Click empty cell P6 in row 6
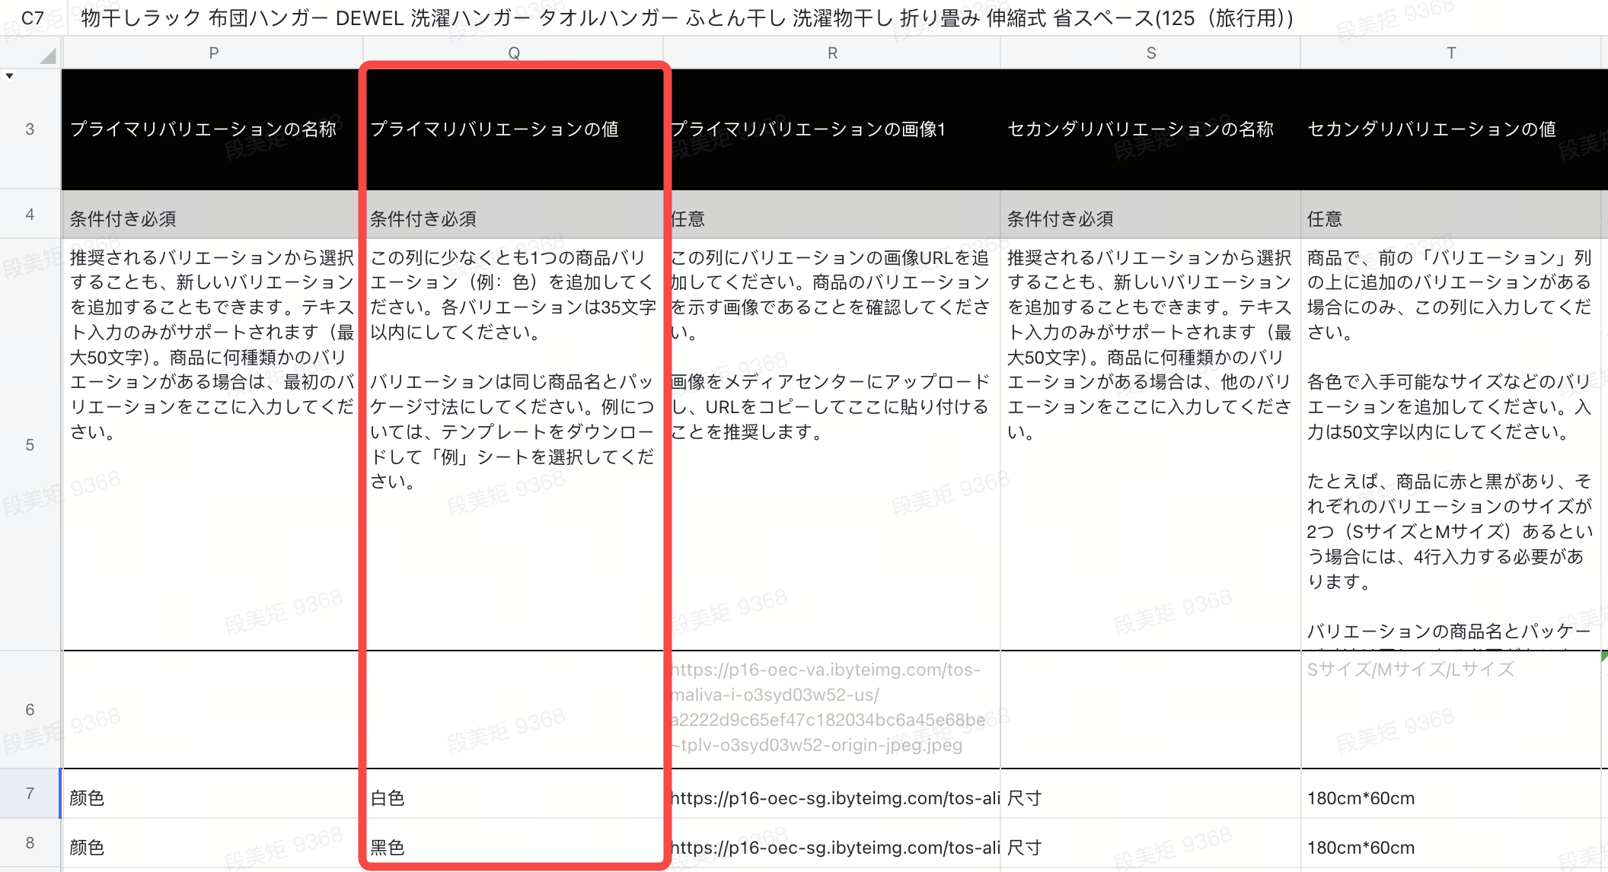 213,709
